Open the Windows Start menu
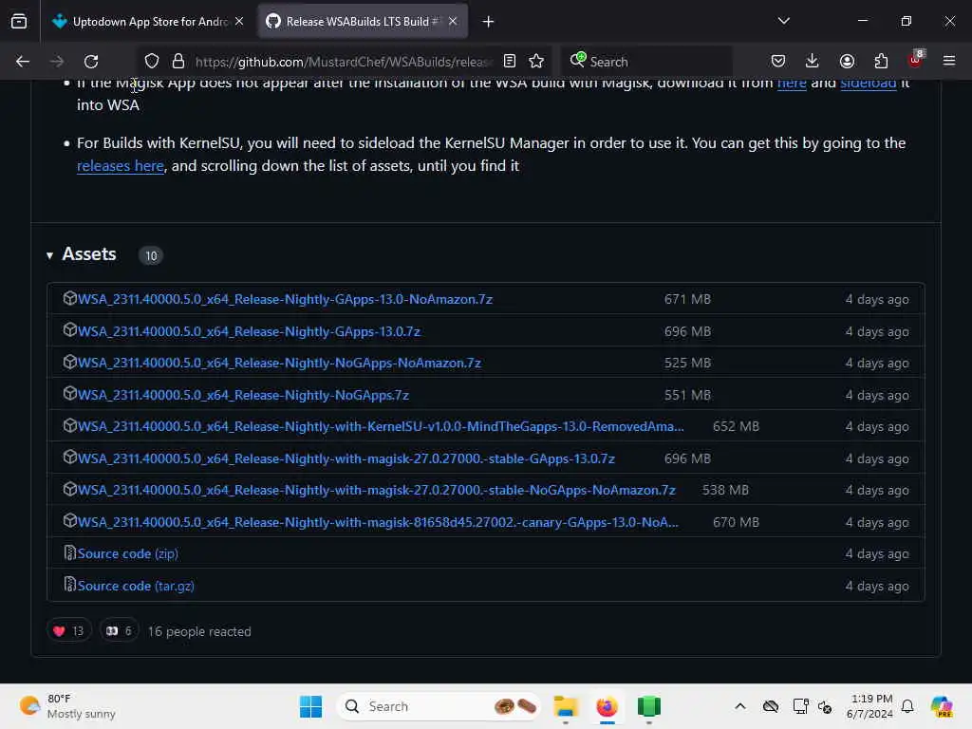Image resolution: width=972 pixels, height=729 pixels. click(310, 706)
